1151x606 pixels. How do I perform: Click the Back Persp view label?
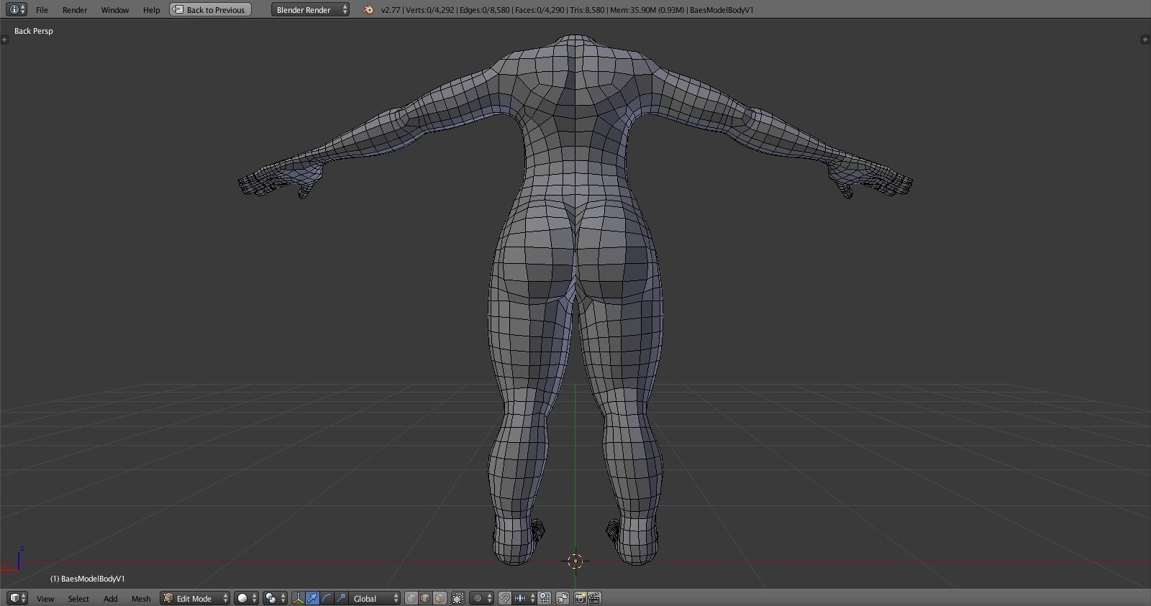(x=34, y=31)
